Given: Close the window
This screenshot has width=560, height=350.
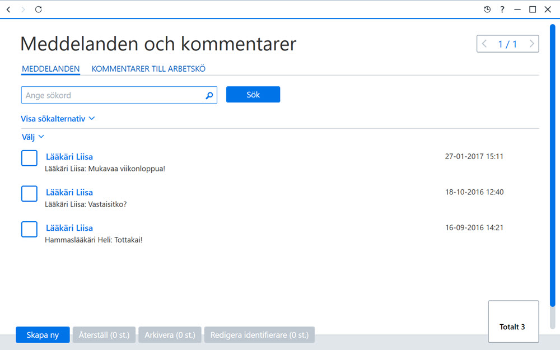Looking at the screenshot, I should click(x=548, y=10).
